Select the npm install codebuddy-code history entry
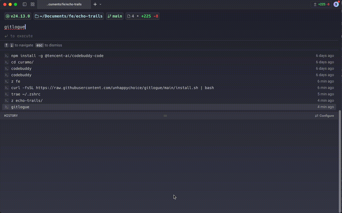Screen dimensions: 342x213 point(57,56)
